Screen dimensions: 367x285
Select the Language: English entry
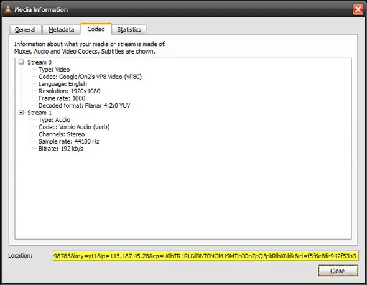point(63,84)
